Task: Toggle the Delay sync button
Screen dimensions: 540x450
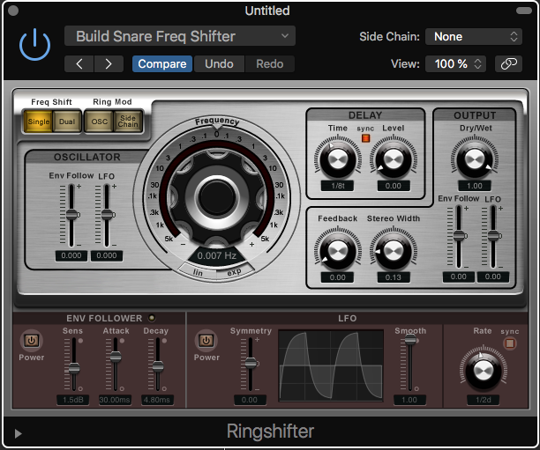Action: 365,138
